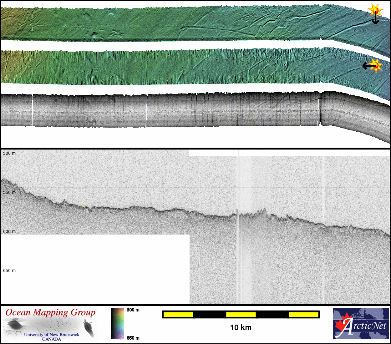
Task: Click the middle yellow scale bar segment
Action: tap(241, 314)
